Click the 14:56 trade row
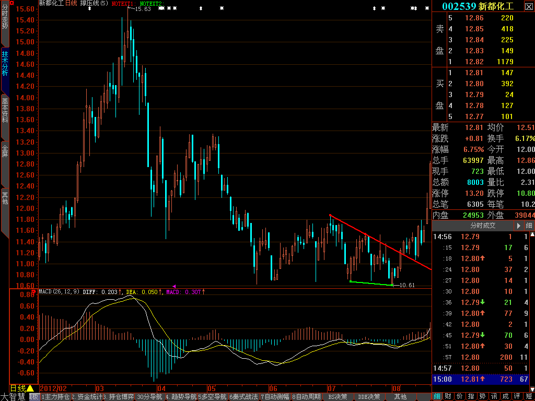The width and height of the screenshot is (535, 401). click(481, 237)
